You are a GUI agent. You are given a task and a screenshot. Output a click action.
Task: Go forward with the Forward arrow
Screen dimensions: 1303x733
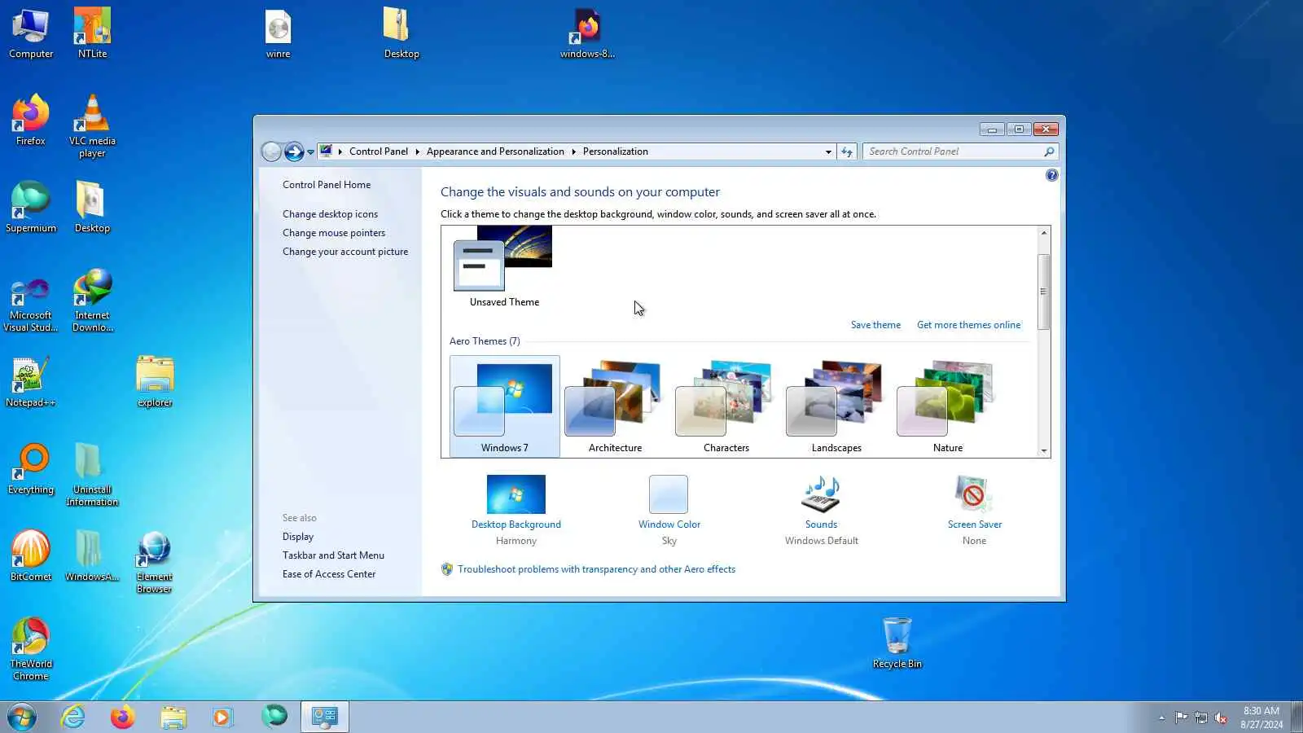(294, 151)
